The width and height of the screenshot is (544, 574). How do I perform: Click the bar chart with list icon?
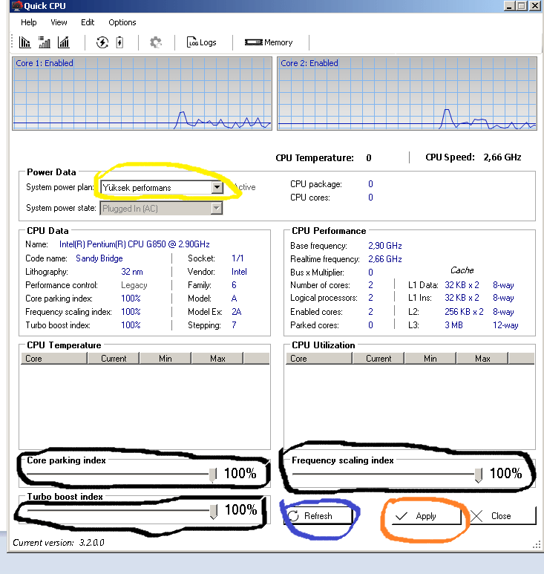tap(45, 42)
